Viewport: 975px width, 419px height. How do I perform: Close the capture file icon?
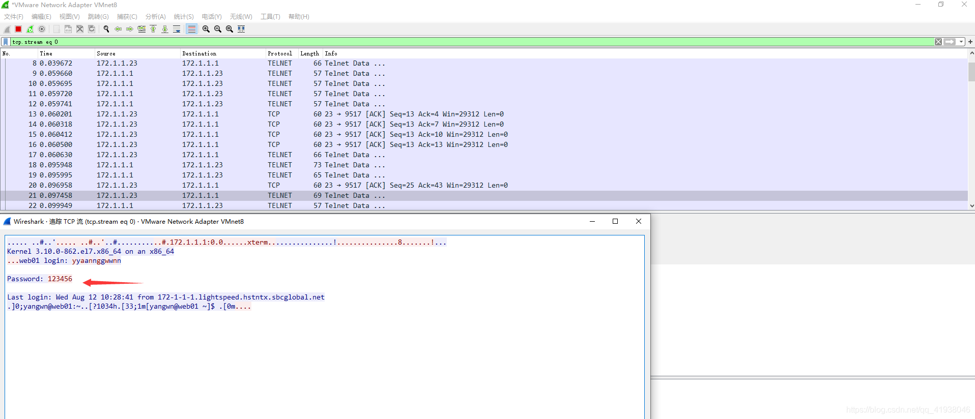coord(80,29)
